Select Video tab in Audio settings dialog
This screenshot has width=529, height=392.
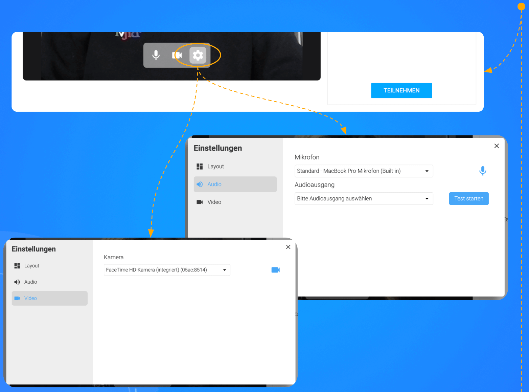235,202
